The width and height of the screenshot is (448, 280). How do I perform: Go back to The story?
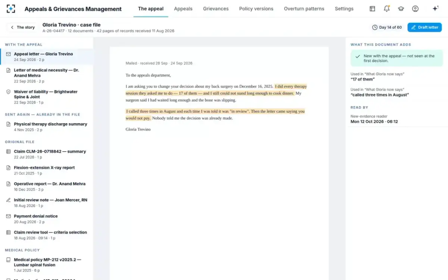coord(22,27)
